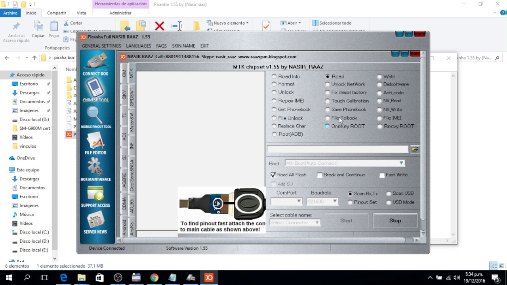Collapse the Acceso rápido tree node

[5, 75]
